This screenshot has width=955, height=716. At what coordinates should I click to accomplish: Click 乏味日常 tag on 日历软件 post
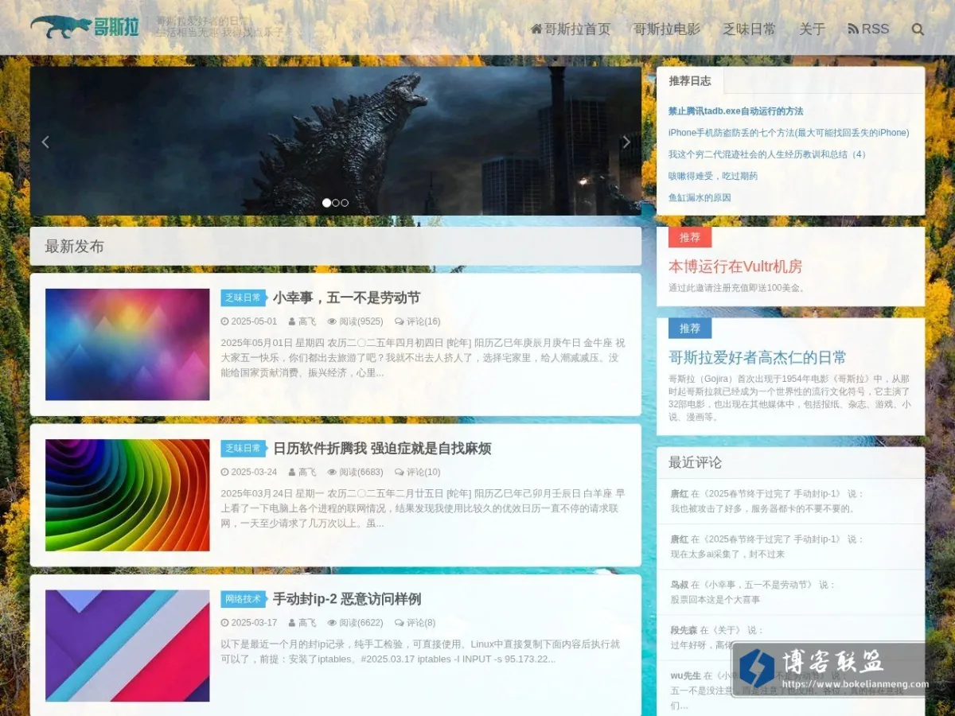(244, 448)
